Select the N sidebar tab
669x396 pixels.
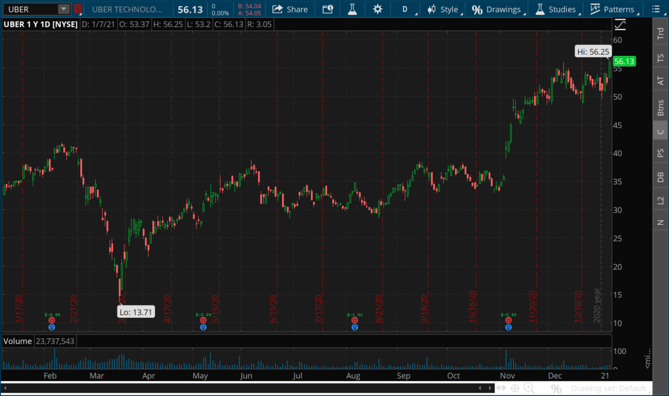tap(661, 222)
